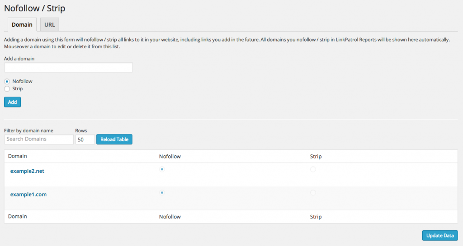Click the Update Data button
Viewport: 463px width, 246px height.
440,236
